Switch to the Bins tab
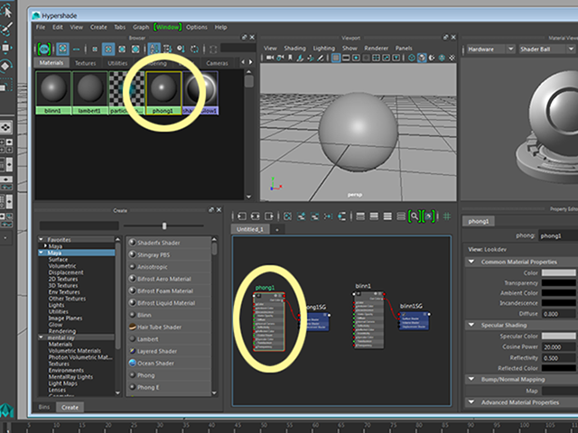 click(x=44, y=407)
